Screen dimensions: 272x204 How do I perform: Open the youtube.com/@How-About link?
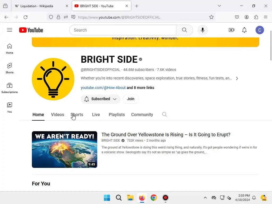click(x=103, y=88)
